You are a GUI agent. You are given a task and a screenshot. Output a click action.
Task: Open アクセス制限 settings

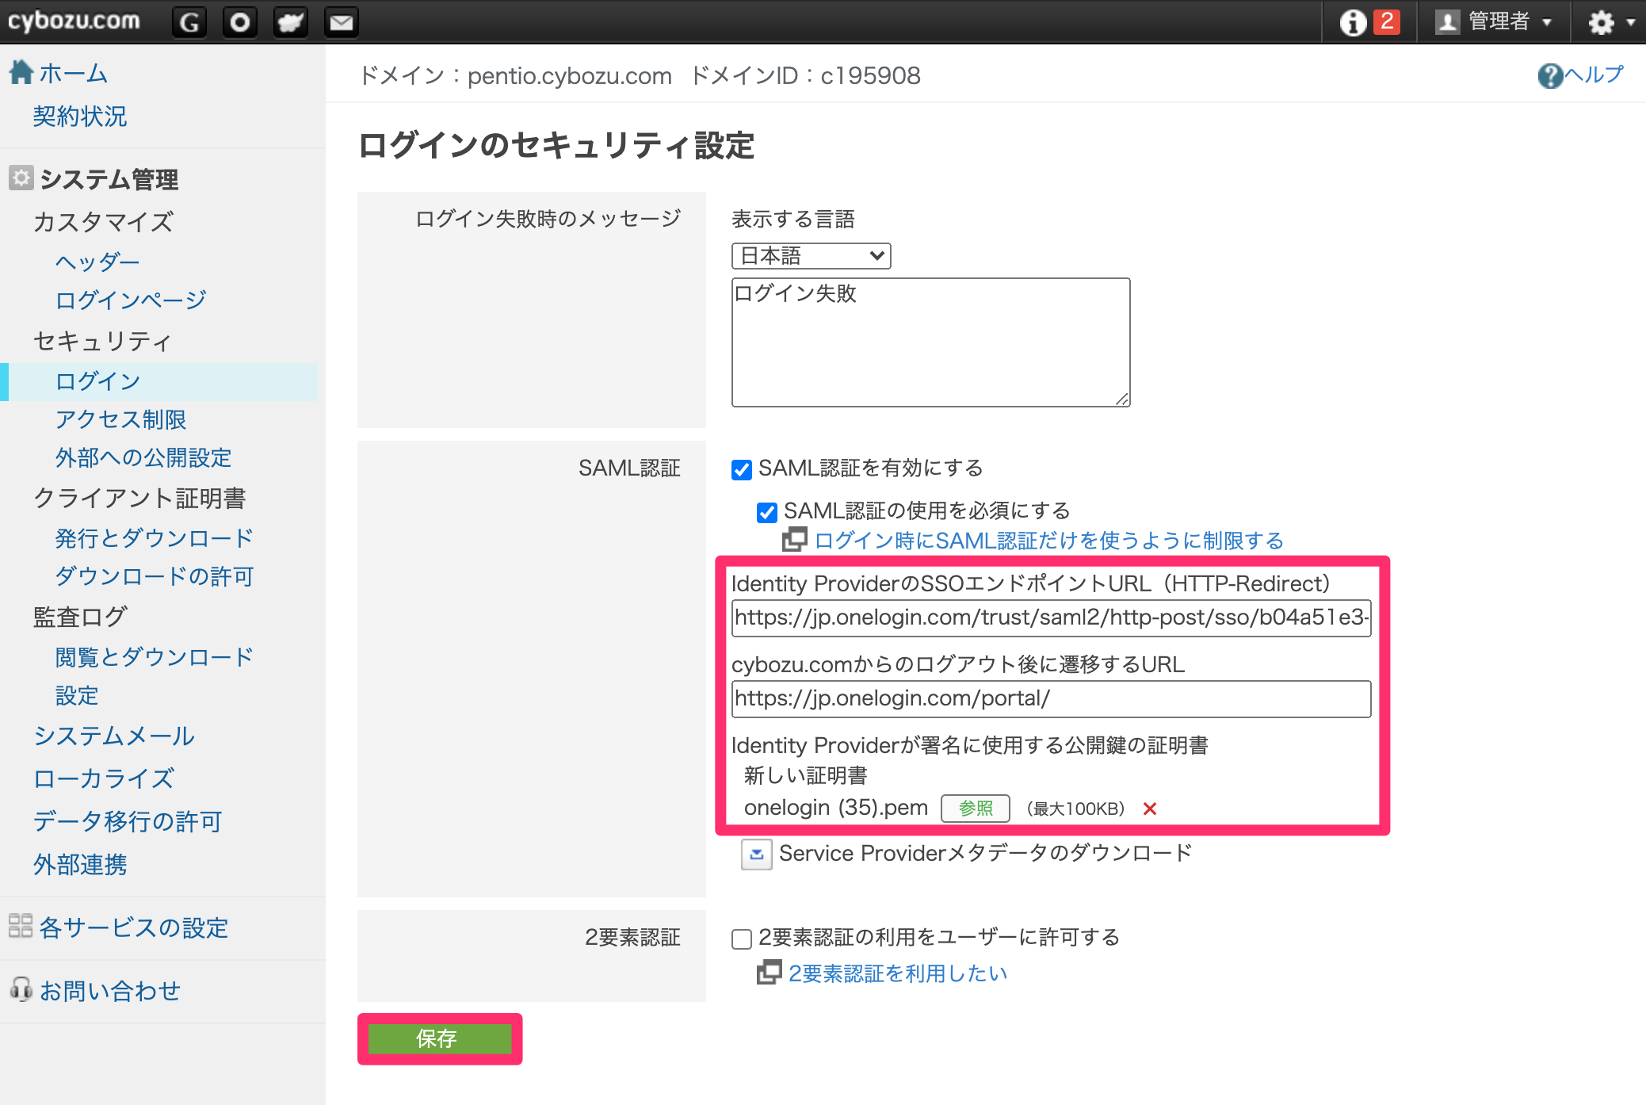120,419
